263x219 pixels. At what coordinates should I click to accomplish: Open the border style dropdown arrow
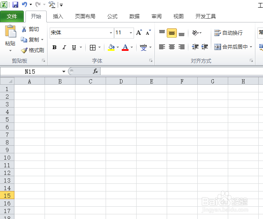coord(99,47)
